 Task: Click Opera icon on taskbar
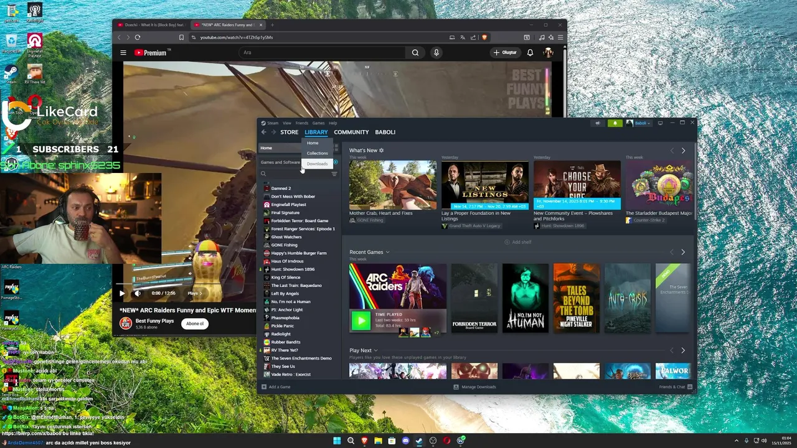pyautogui.click(x=446, y=441)
